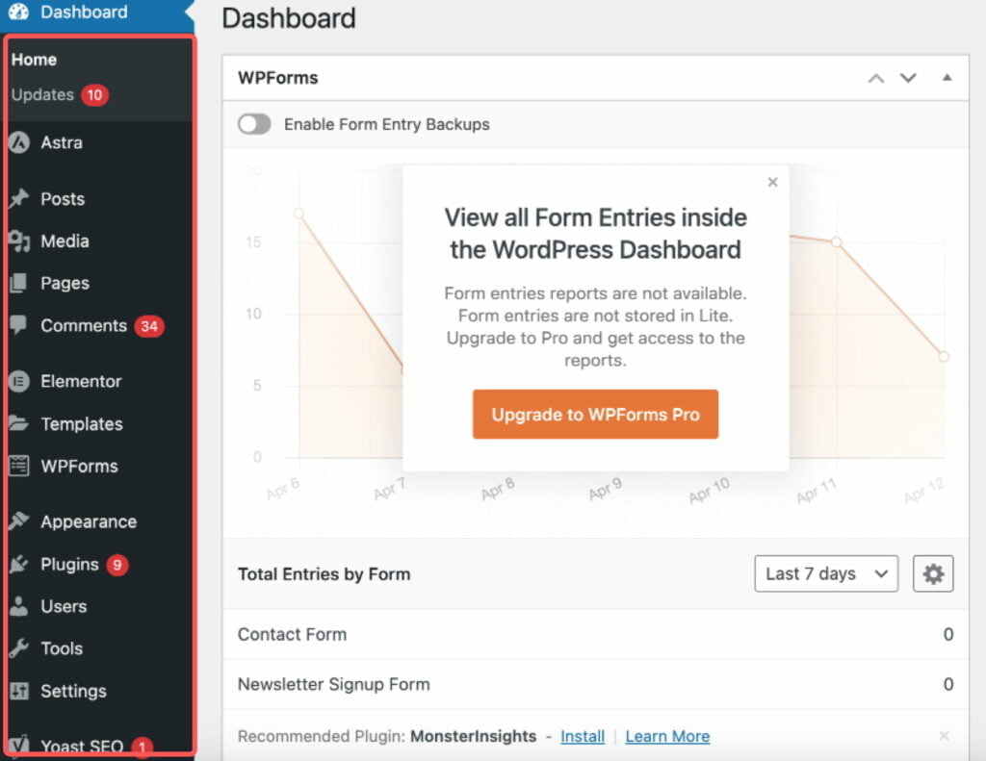
Task: Move WPForms widget down with arrow
Action: (x=908, y=78)
